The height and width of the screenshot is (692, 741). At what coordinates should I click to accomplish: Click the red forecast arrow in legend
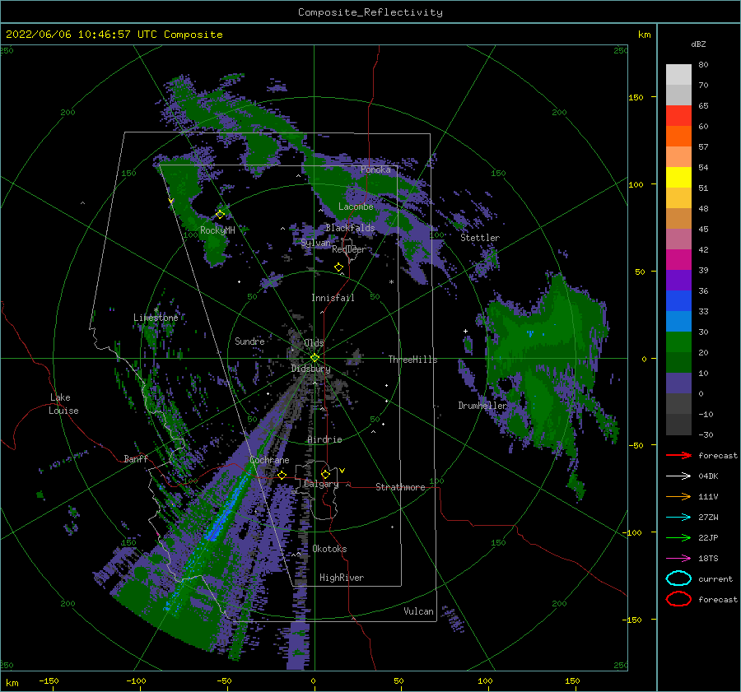[x=678, y=455]
